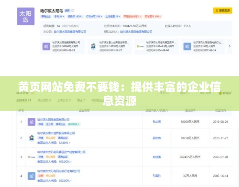Click the 社保人数总和 611人 value
239x187 pixels.
(x=187, y=26)
